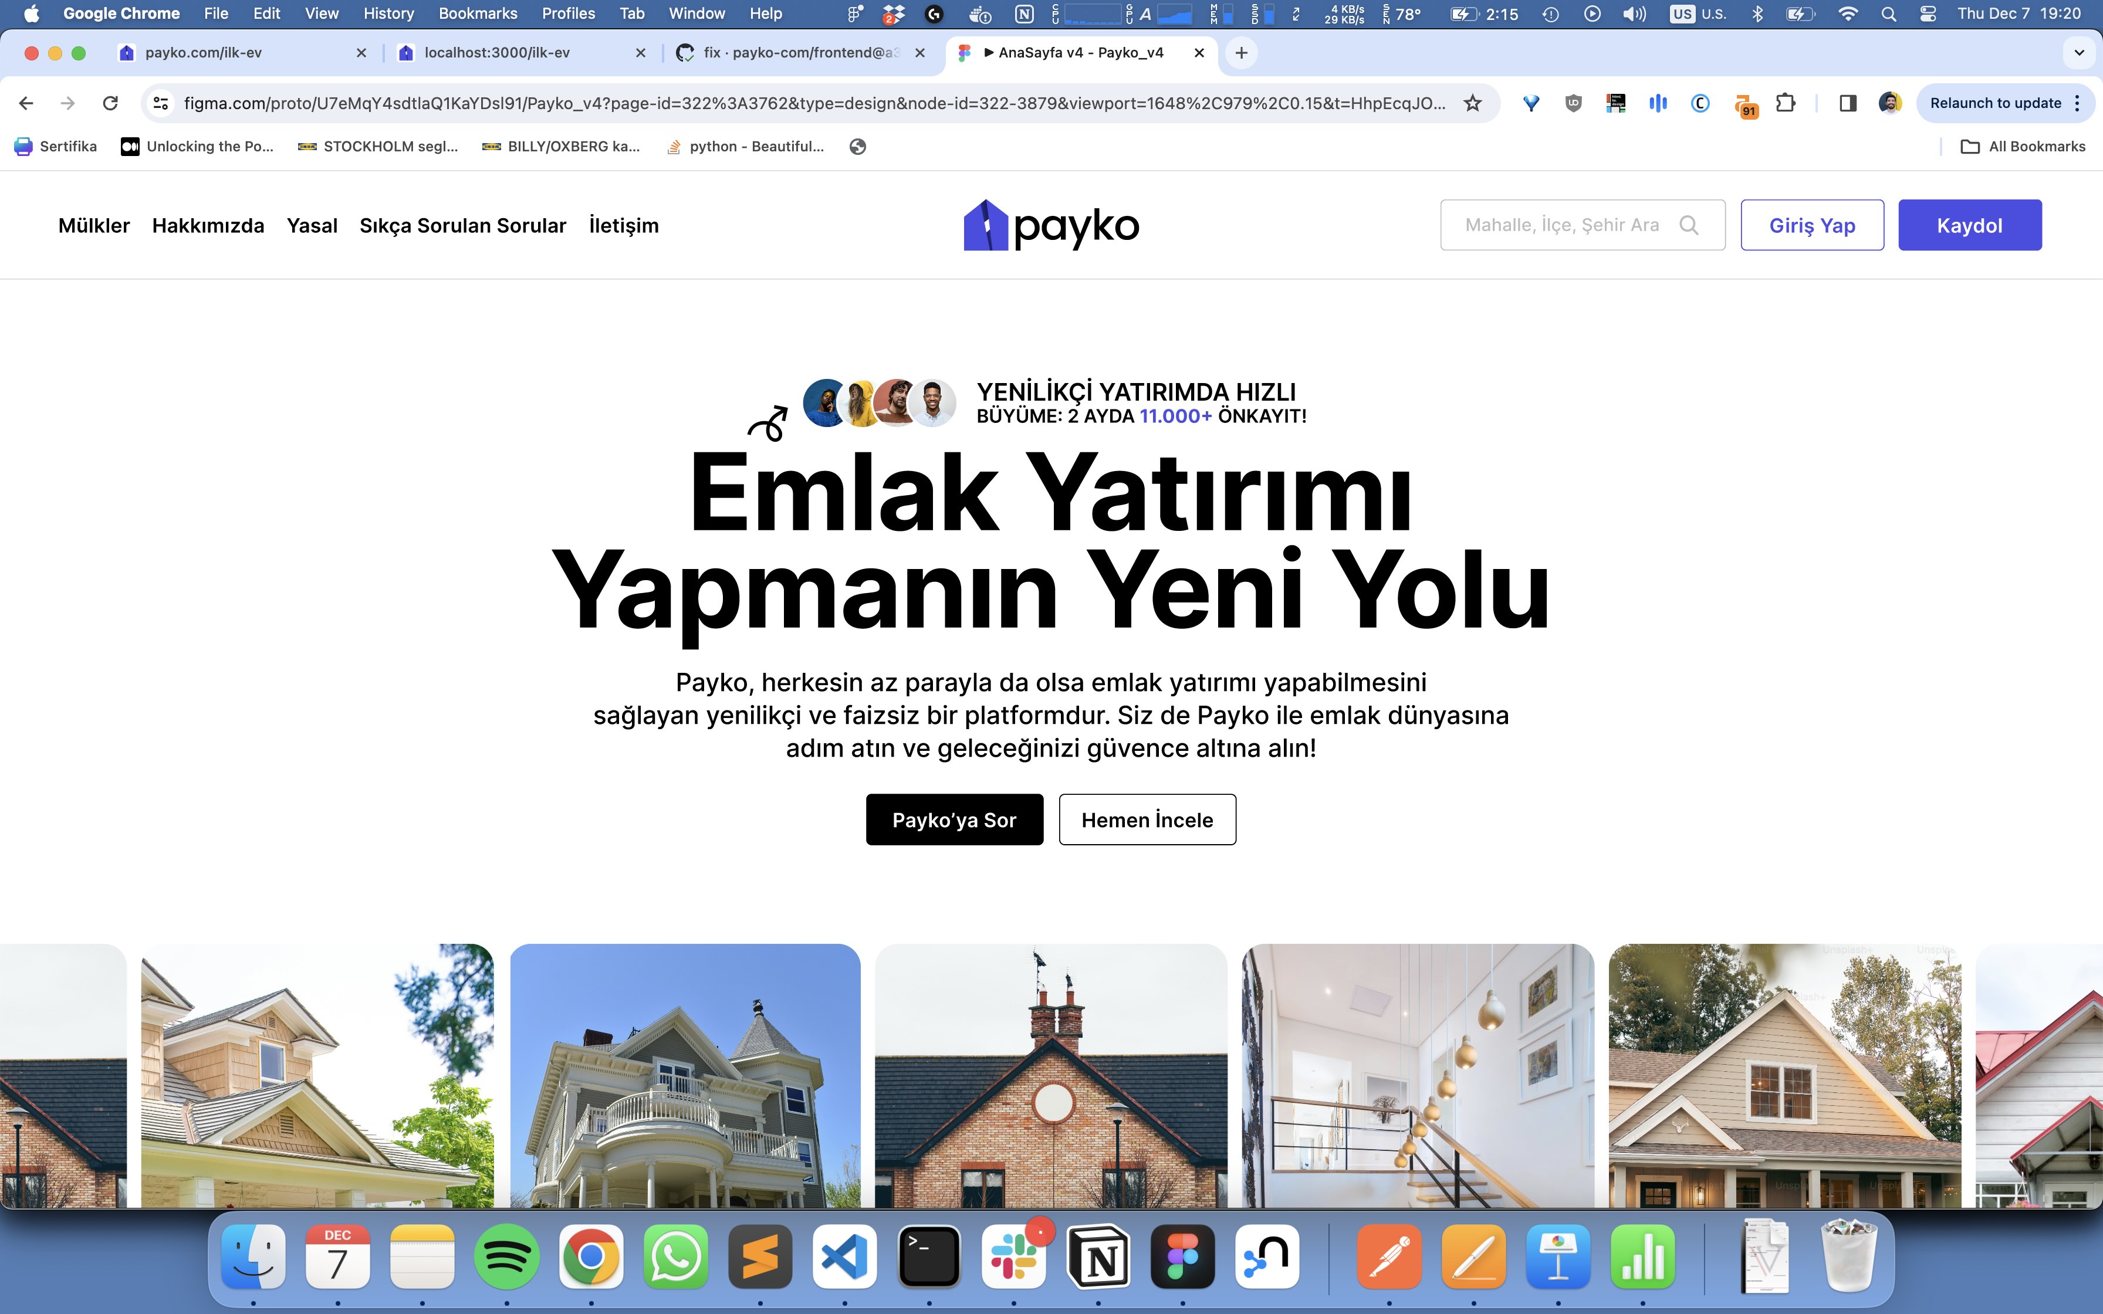Open macOS Control Center toggle icon
The height and width of the screenshot is (1314, 2103).
click(x=1928, y=14)
